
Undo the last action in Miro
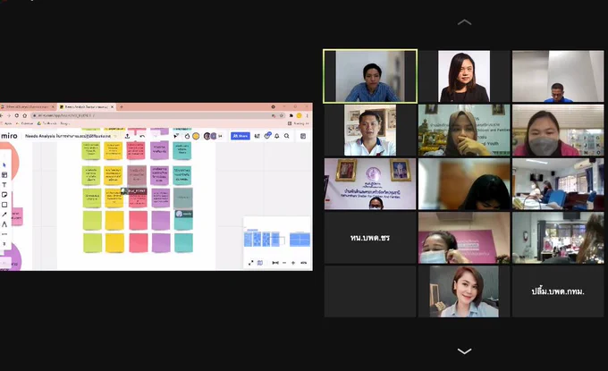tap(142, 136)
